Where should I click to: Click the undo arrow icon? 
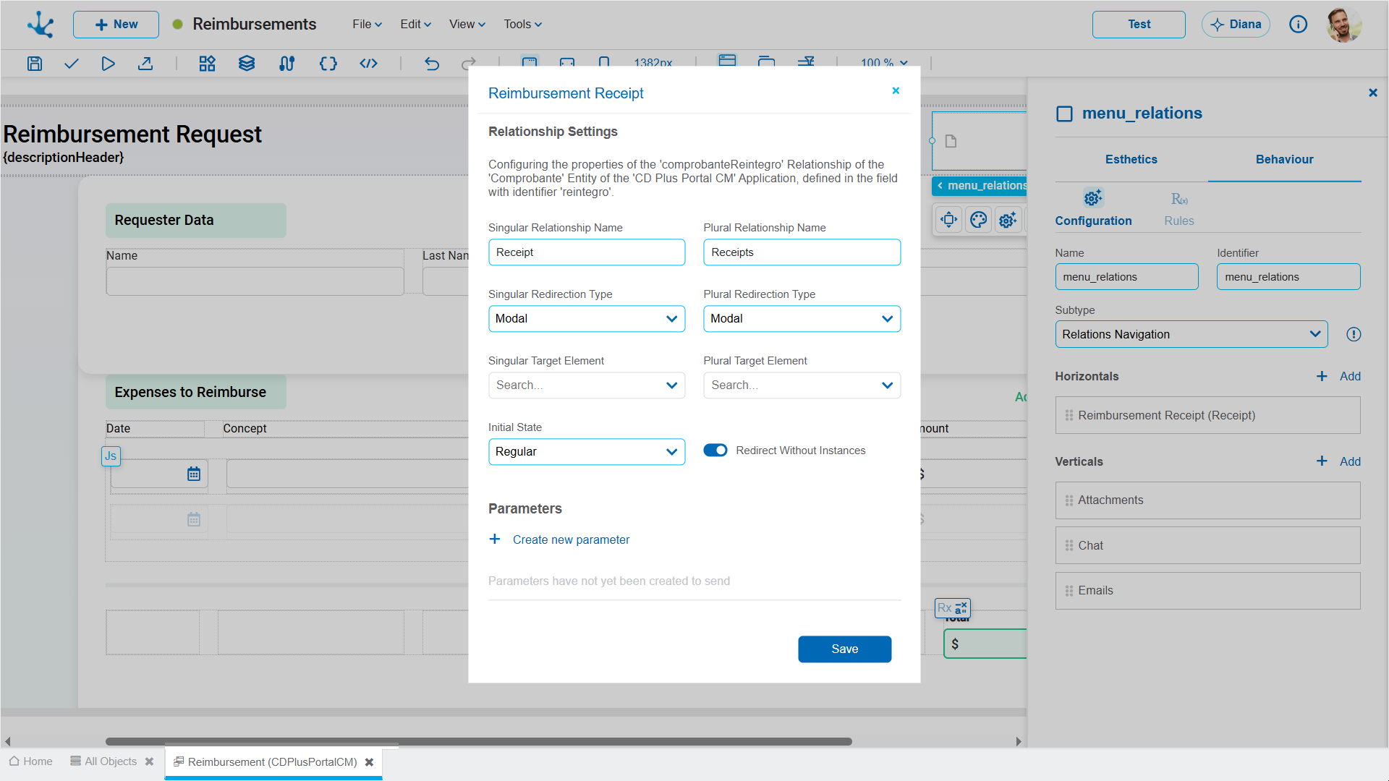click(432, 64)
